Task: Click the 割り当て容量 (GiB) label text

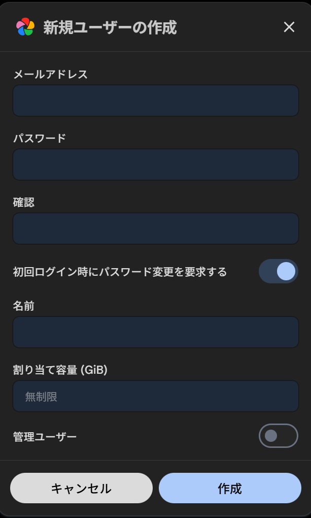Action: pyautogui.click(x=60, y=370)
